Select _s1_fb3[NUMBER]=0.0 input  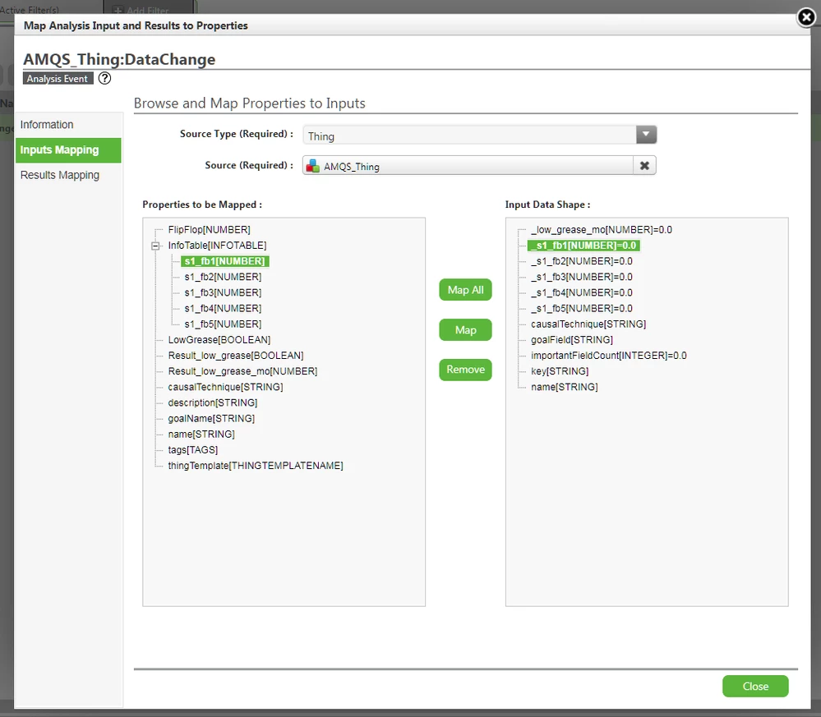tap(581, 277)
